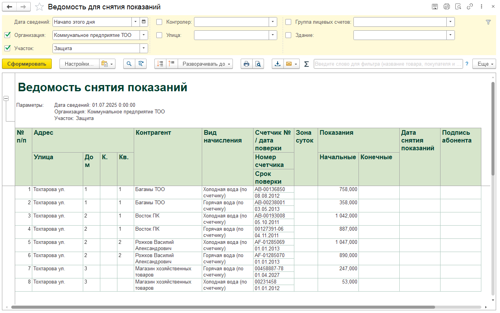The height and width of the screenshot is (313, 500).
Task: Uncheck the Организация checkbox
Action: 7,35
